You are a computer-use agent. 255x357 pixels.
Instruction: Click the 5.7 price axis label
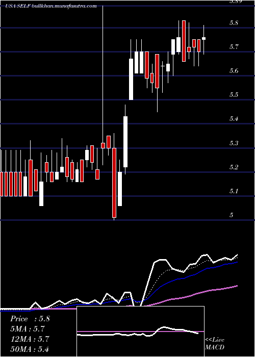coord(234,47)
